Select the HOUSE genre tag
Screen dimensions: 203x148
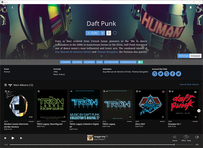(x=100, y=62)
